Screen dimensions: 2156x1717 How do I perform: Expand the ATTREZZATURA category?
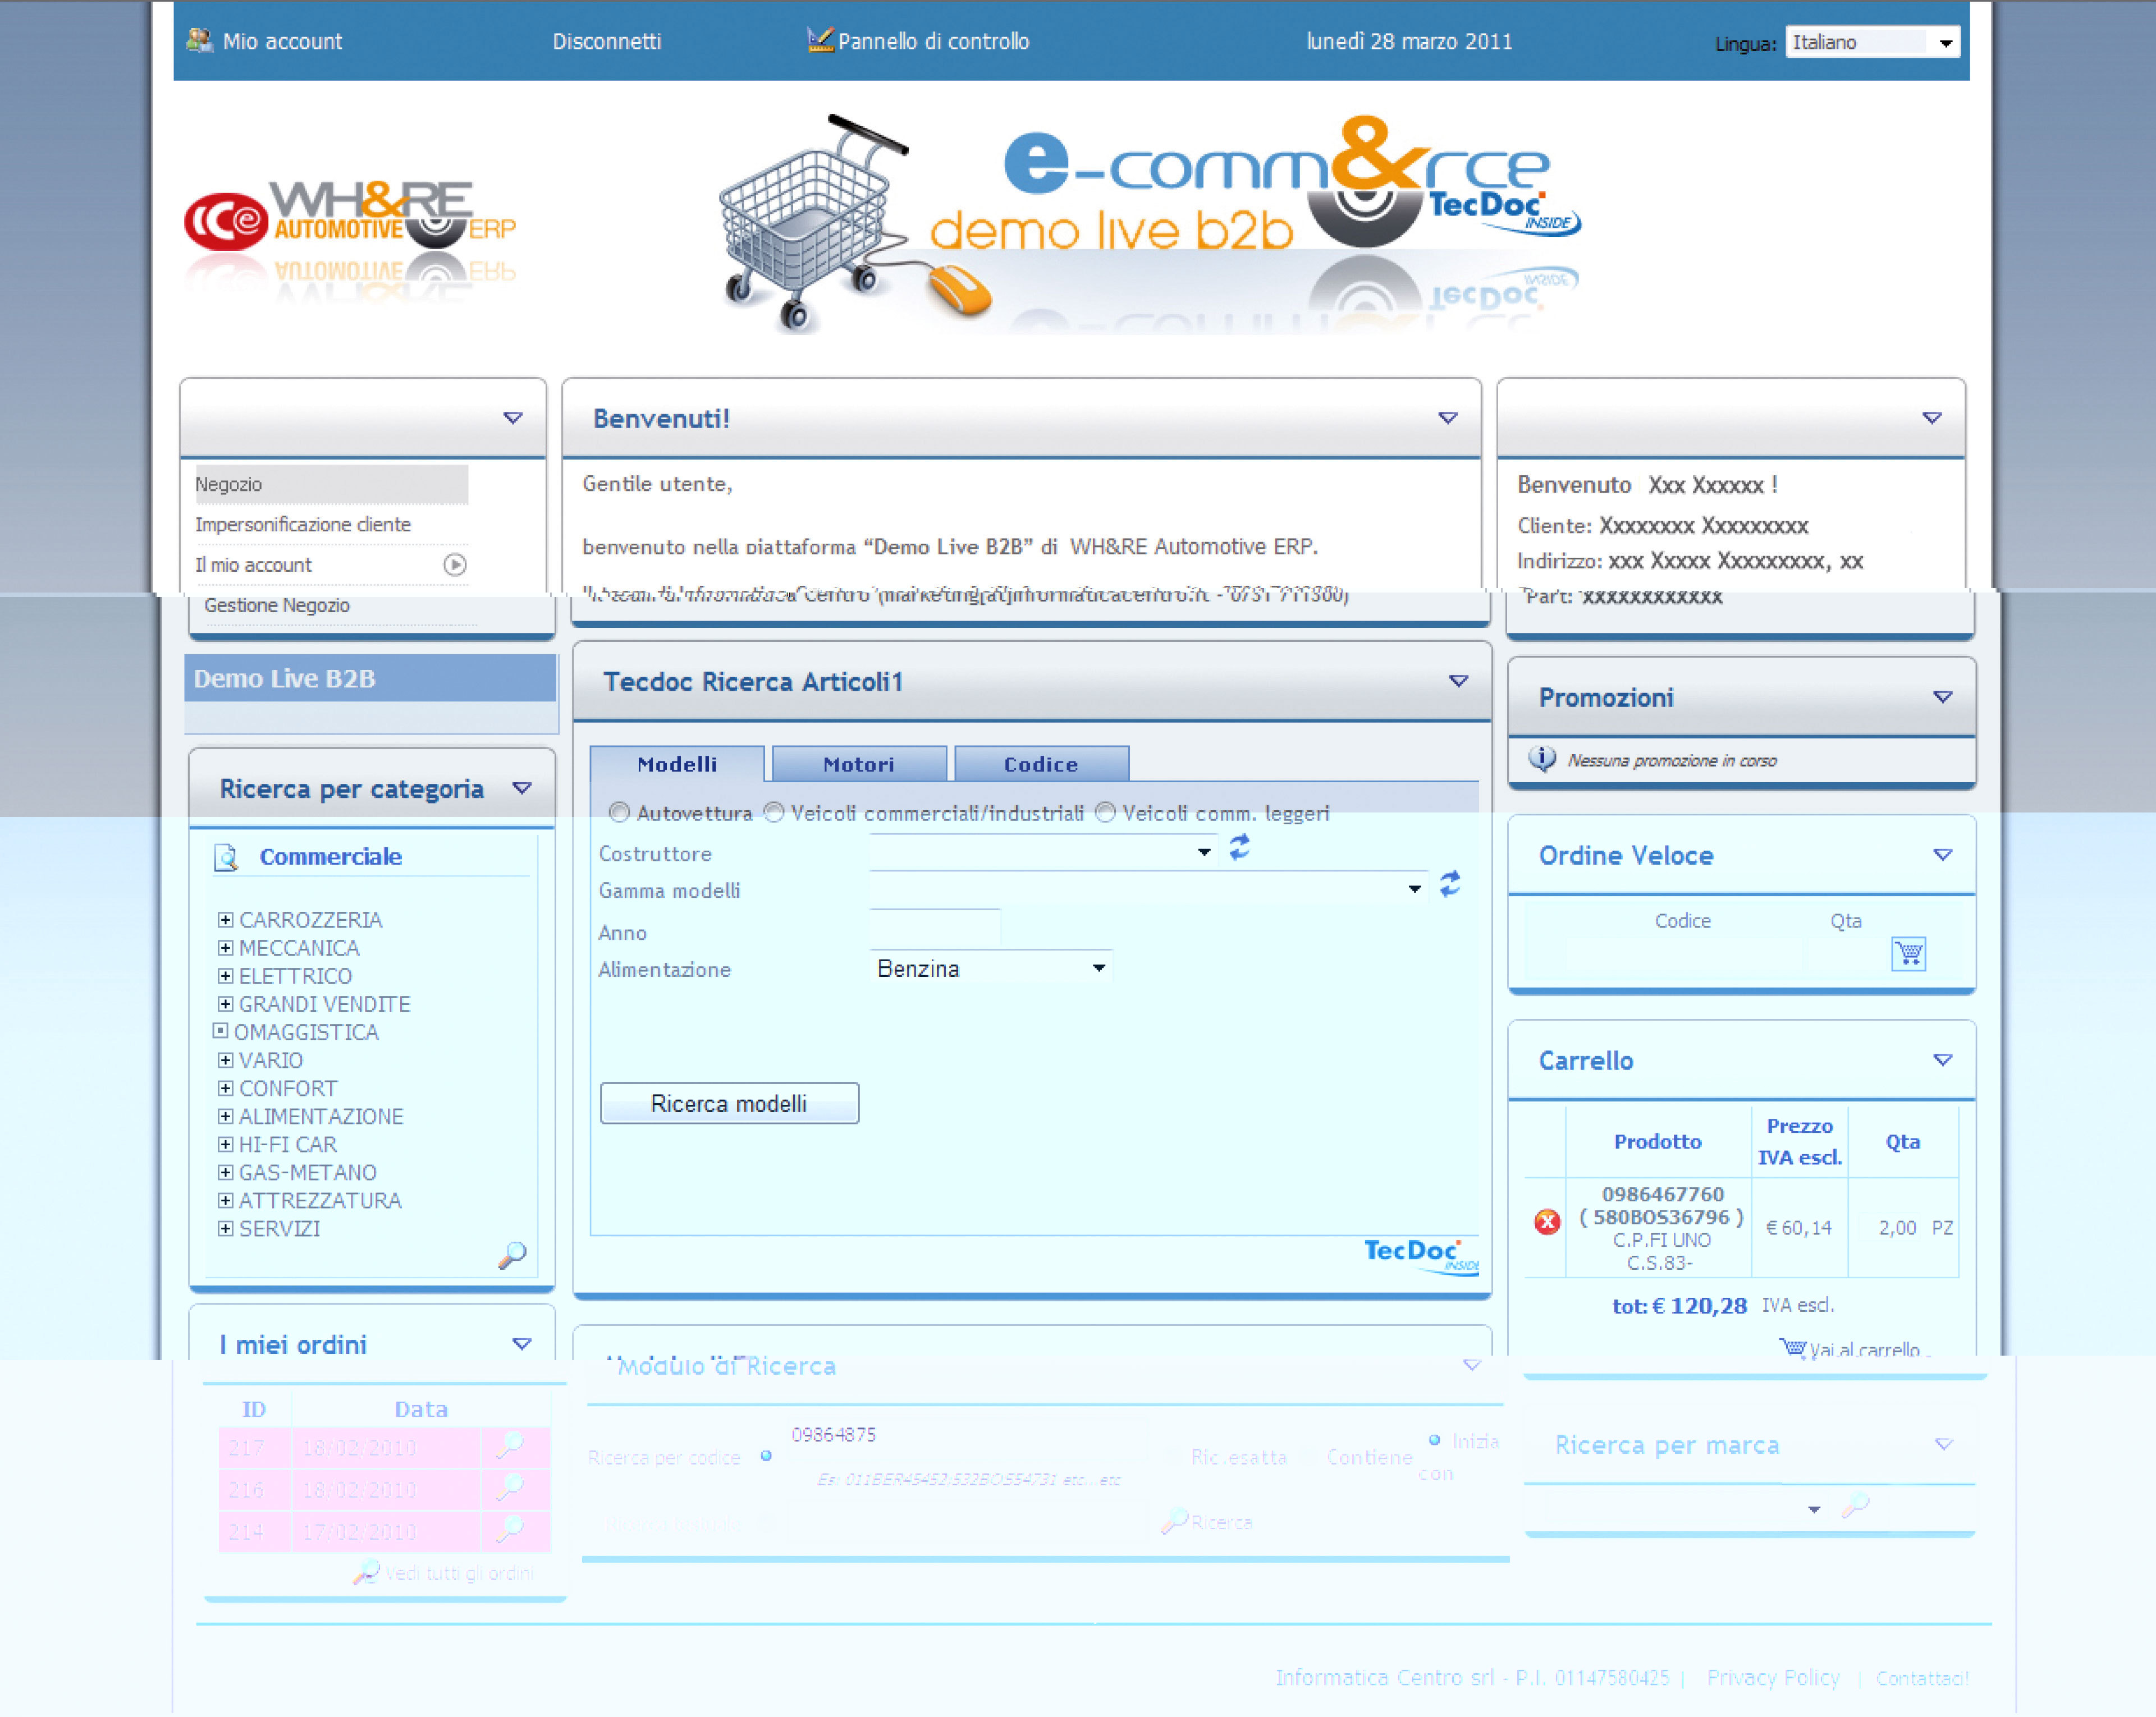[225, 1200]
